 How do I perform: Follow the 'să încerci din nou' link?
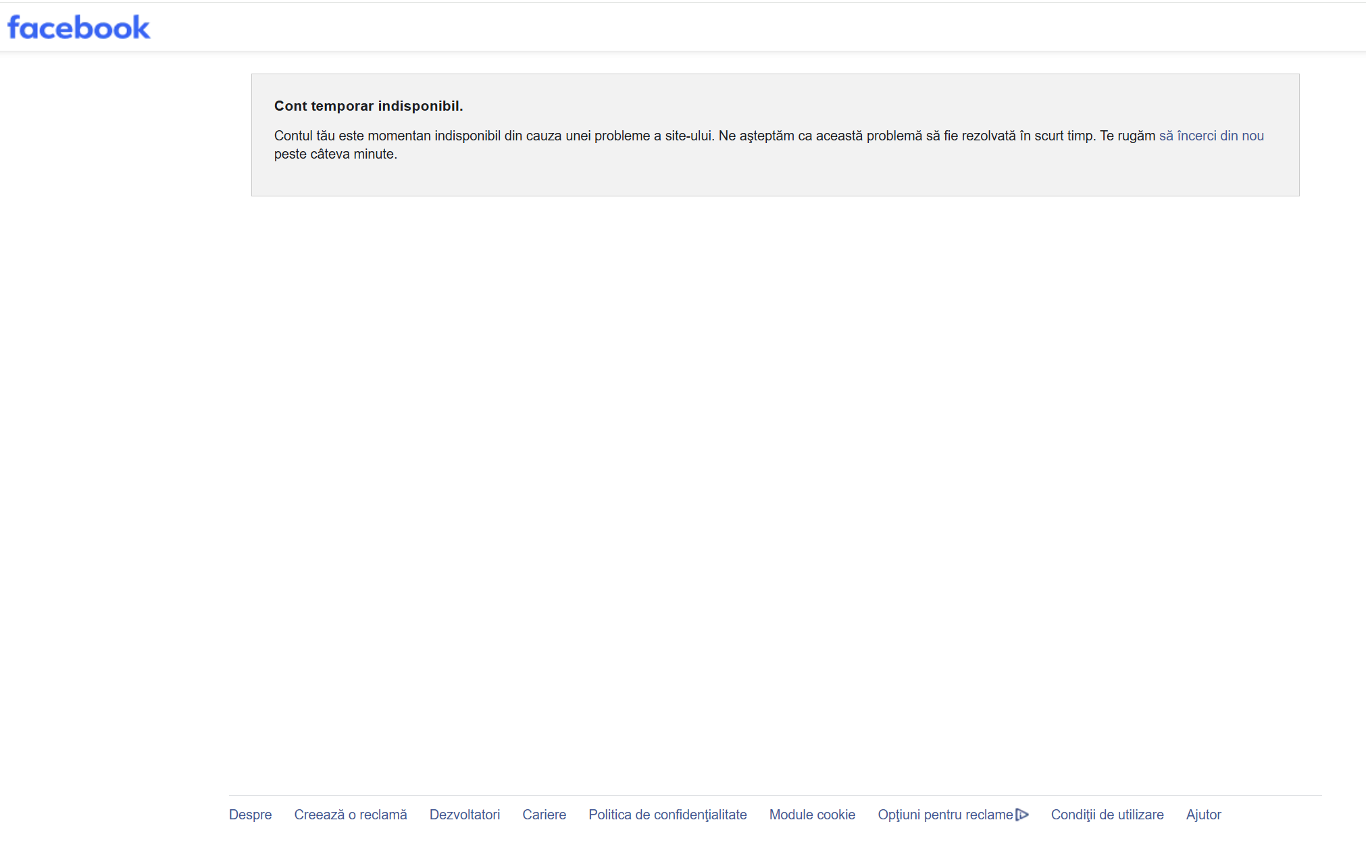(x=1211, y=136)
